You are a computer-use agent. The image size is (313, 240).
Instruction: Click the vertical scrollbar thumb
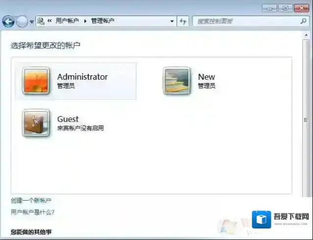click(306, 120)
